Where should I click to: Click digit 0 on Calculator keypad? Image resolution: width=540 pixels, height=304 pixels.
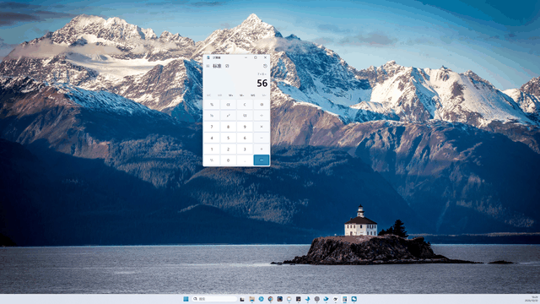point(228,160)
